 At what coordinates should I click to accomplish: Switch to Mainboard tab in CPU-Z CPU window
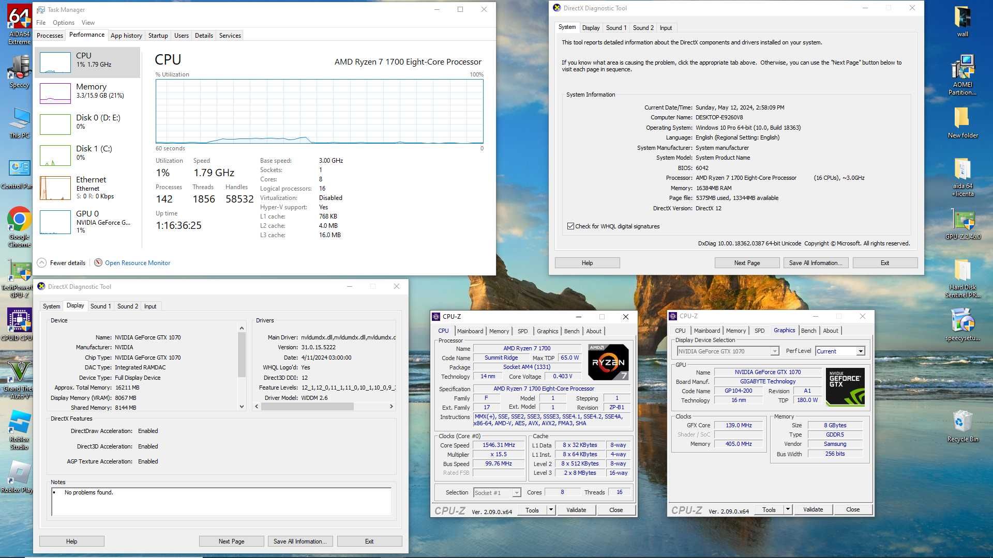click(x=470, y=331)
